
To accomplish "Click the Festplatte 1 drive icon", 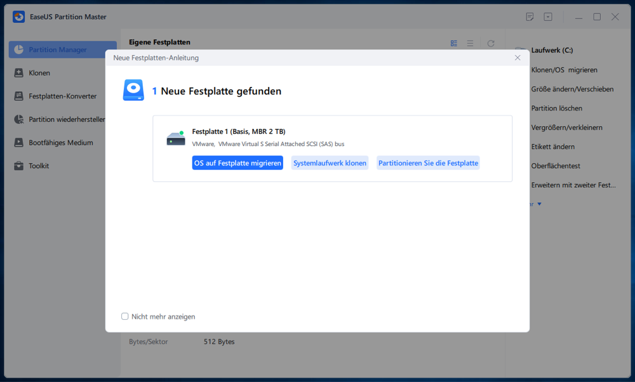I will (x=176, y=138).
